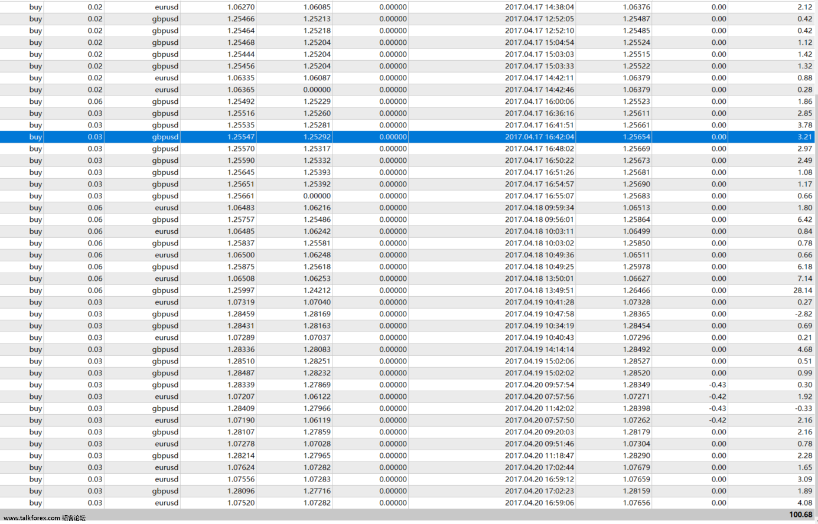Select the stop loss value 1.25213
The height and width of the screenshot is (524, 818).
(317, 19)
